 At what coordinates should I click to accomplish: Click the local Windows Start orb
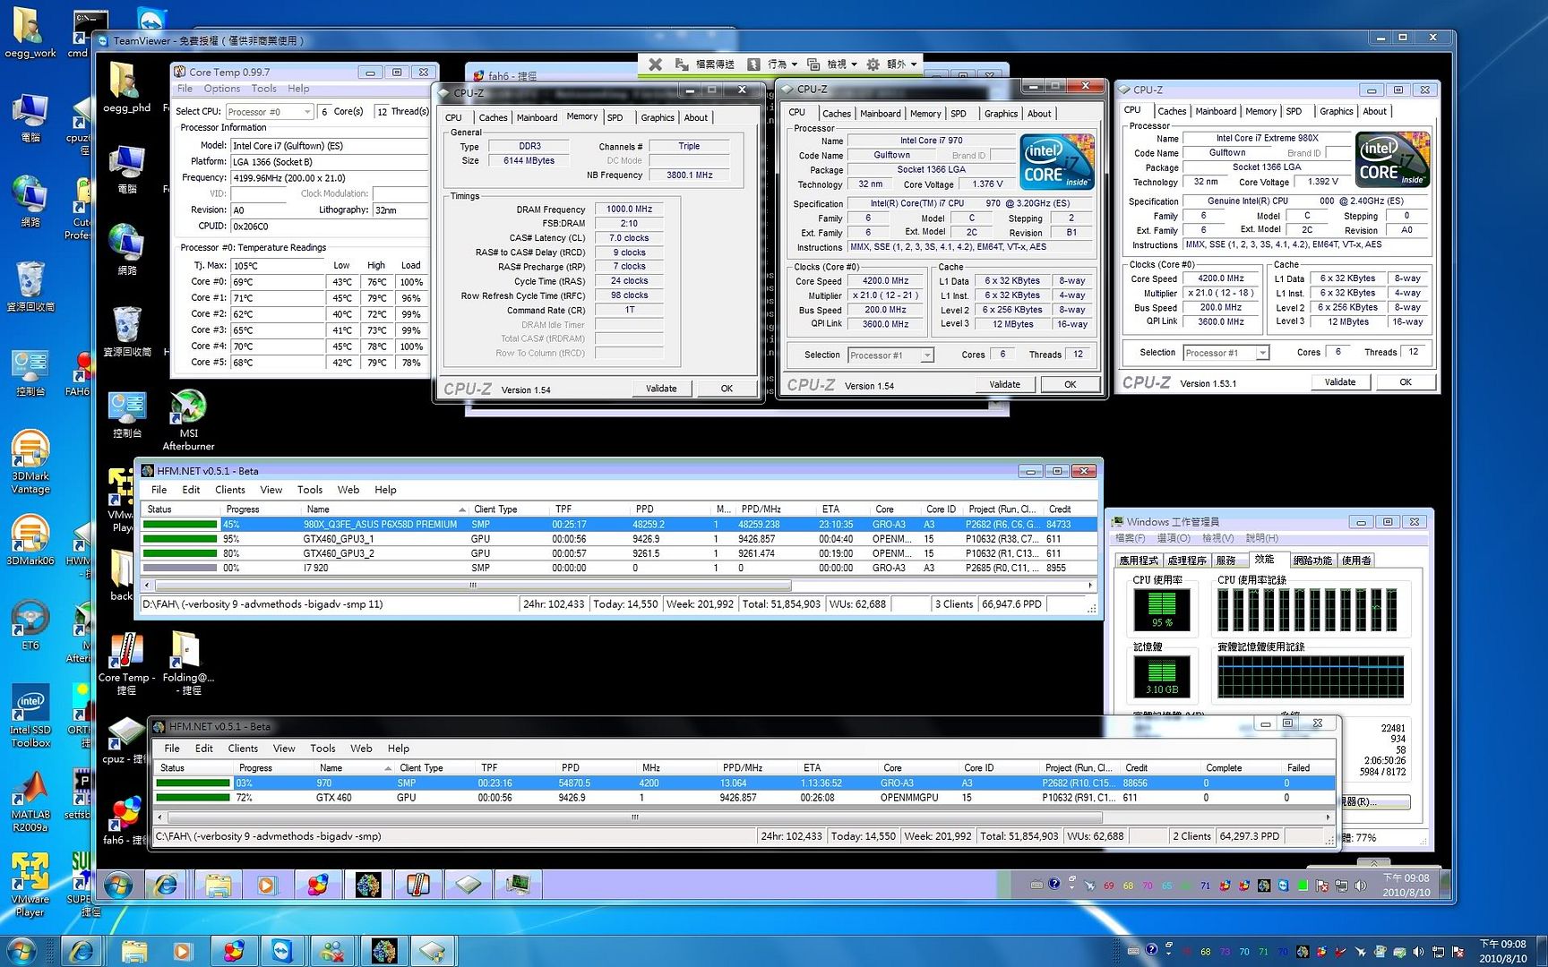pos(21,951)
